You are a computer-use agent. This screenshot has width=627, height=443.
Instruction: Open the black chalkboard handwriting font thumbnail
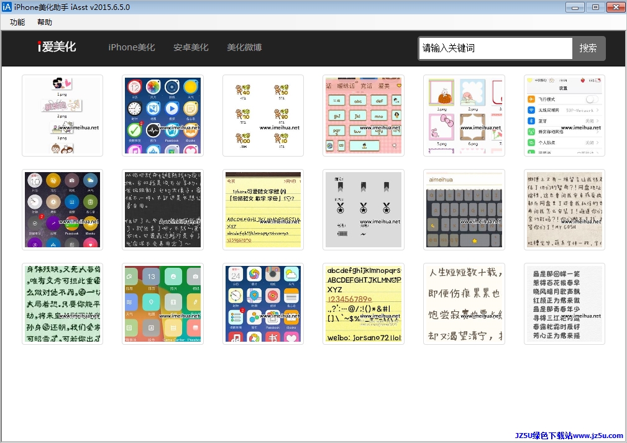pos(163,210)
